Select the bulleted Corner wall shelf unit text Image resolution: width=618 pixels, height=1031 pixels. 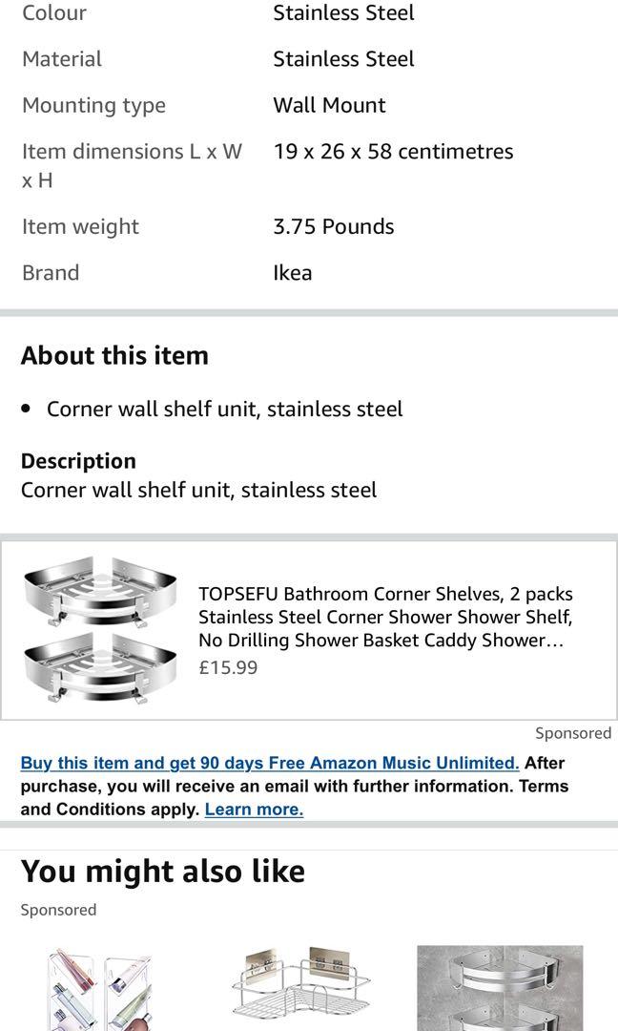click(224, 409)
